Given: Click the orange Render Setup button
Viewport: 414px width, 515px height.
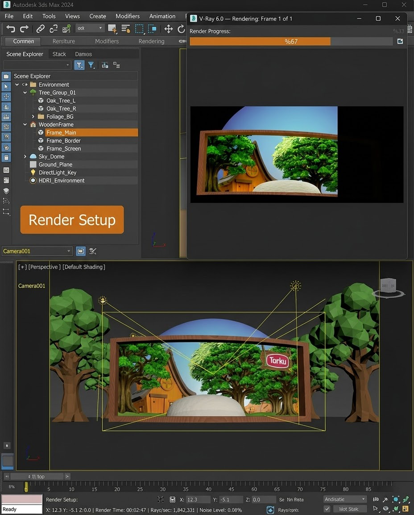Looking at the screenshot, I should [x=72, y=220].
